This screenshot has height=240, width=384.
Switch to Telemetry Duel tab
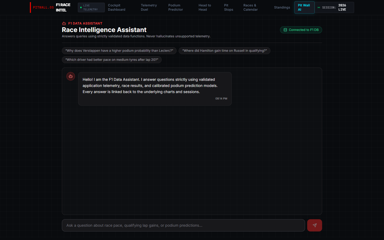149,7
